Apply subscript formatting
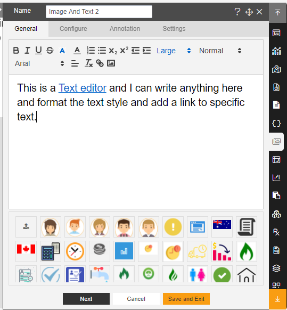 pyautogui.click(x=113, y=51)
